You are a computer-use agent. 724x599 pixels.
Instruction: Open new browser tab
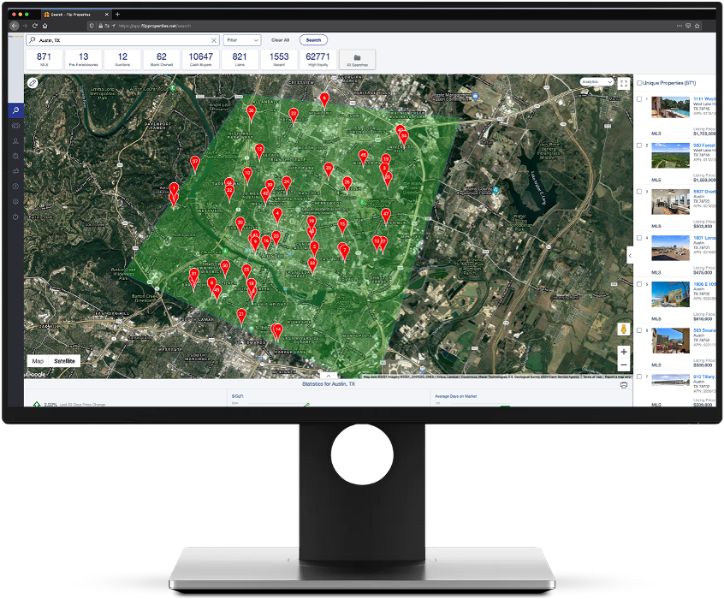pos(117,15)
